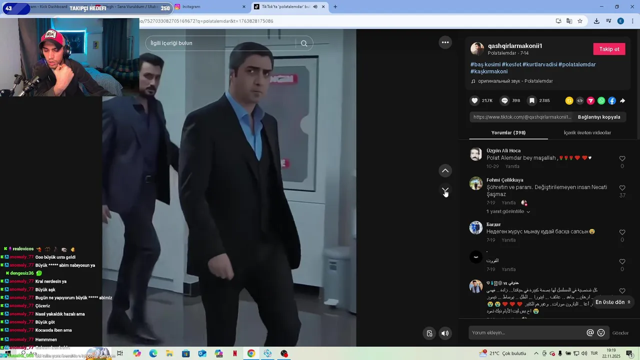Viewport: 640px width, 360px height.
Task: Open the Chrome three-dot menu
Action: point(632,21)
